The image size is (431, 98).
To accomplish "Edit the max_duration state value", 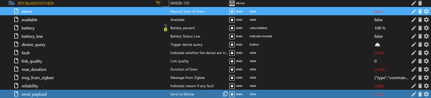I will pyautogui.click(x=414, y=69).
